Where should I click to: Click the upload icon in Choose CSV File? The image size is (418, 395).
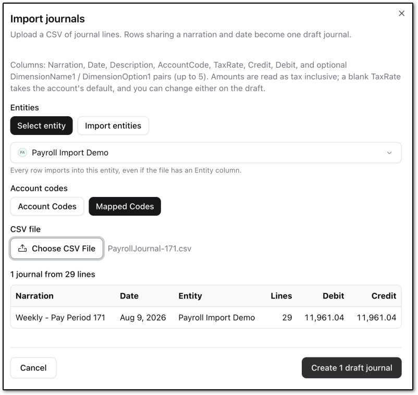[22, 249]
